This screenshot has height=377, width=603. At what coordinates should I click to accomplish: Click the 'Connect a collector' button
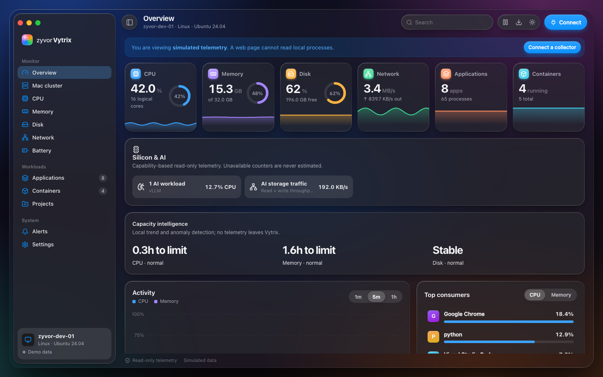tap(552, 47)
